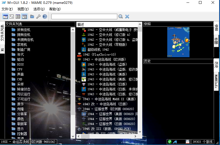Toggle the screenshot pane toolbar button

coord(12,17)
